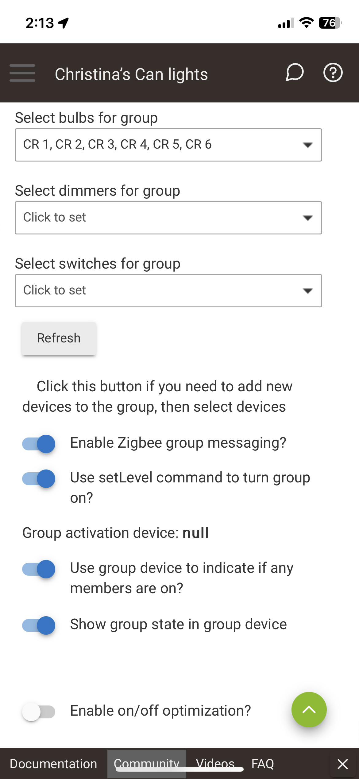
Task: Toggle the setLevel command switch
Action: tap(39, 479)
